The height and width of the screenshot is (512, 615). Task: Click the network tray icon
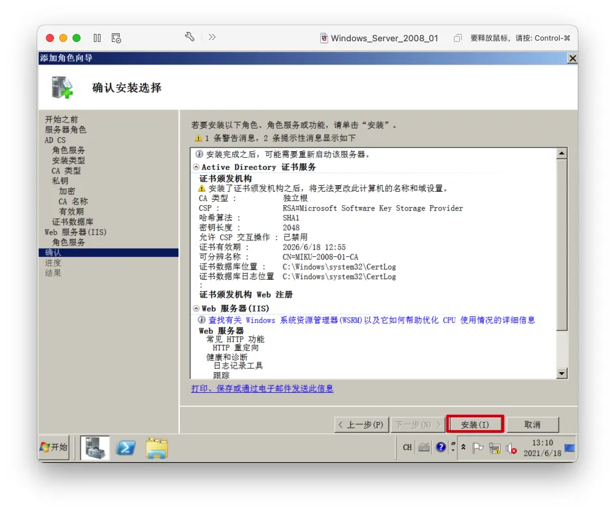pyautogui.click(x=495, y=448)
